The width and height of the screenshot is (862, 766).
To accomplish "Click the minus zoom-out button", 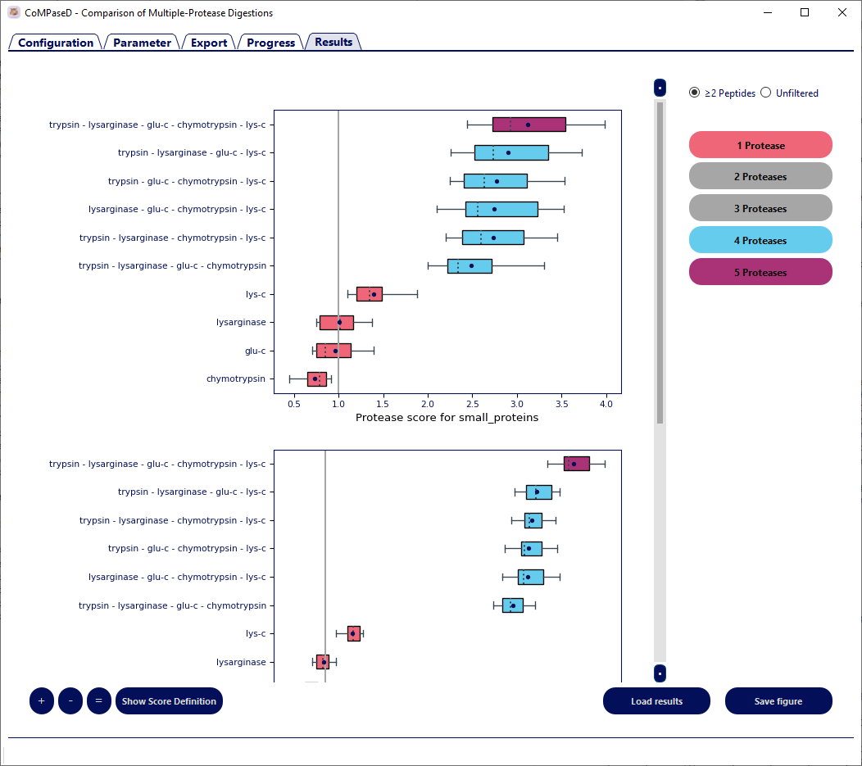I will [x=70, y=701].
